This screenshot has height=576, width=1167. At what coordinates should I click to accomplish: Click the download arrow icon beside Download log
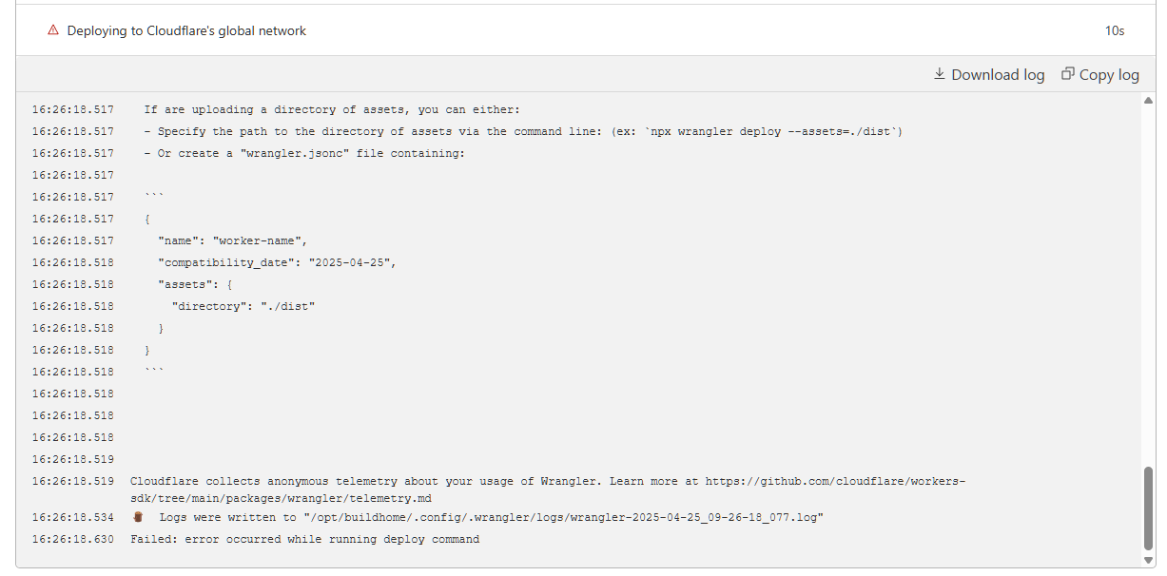click(940, 73)
